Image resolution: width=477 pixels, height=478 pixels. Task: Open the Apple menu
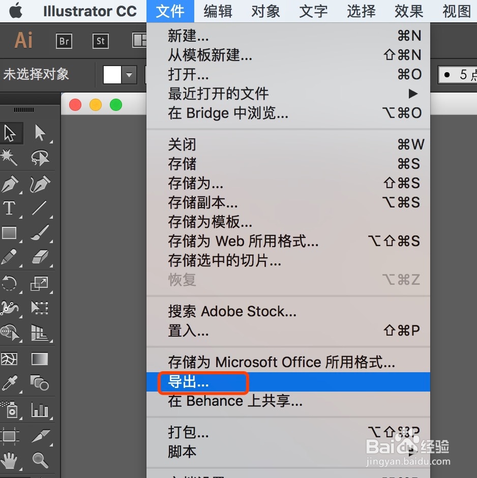(x=16, y=11)
